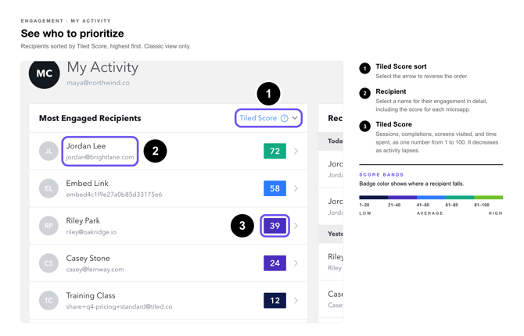Click jordan@brightlane.com email text
Image resolution: width=524 pixels, height=336 pixels.
click(100, 157)
